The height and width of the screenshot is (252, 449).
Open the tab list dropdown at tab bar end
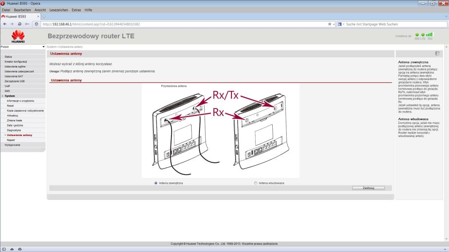446,17
